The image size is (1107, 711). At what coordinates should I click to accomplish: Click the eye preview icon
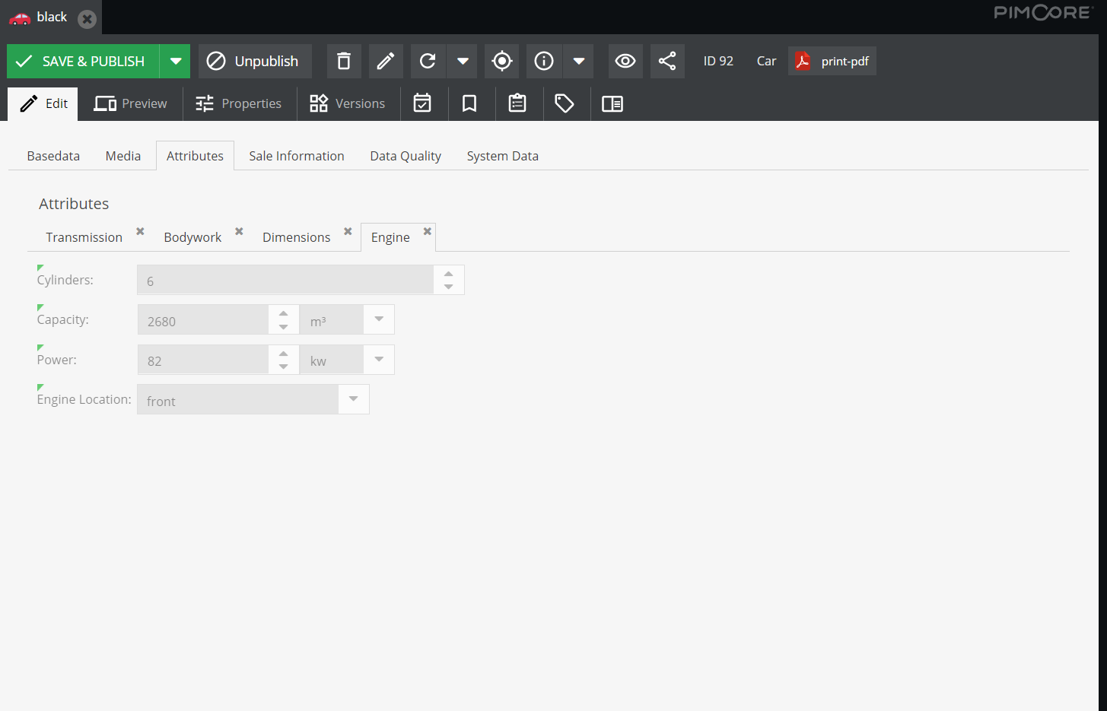pos(625,62)
